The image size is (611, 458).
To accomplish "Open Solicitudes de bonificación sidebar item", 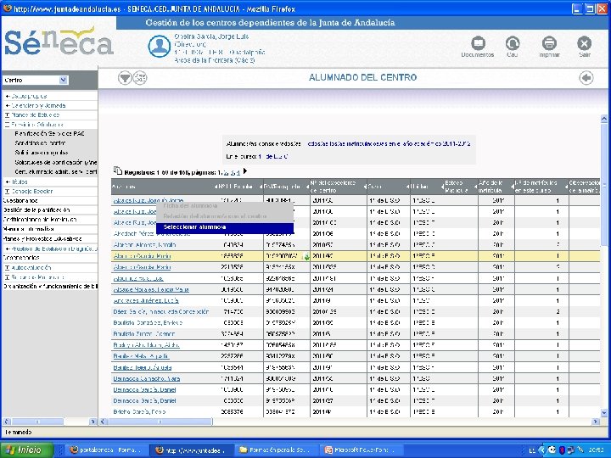I will pyautogui.click(x=55, y=162).
